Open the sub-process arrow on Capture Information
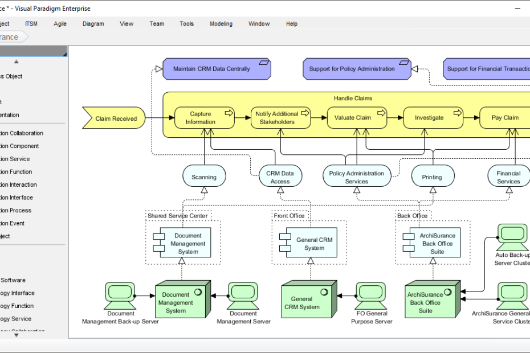 click(x=230, y=112)
